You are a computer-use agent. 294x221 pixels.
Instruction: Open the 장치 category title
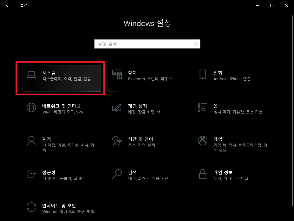[132, 73]
